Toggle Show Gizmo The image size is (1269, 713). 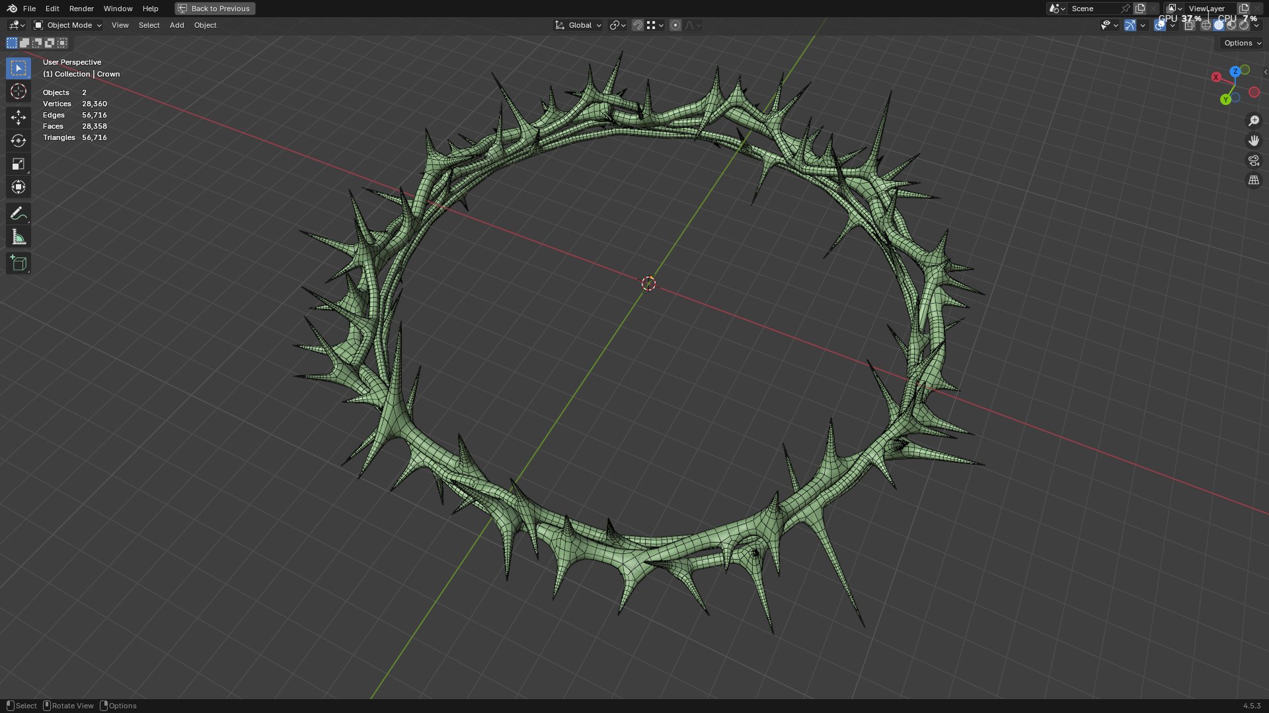click(1130, 25)
